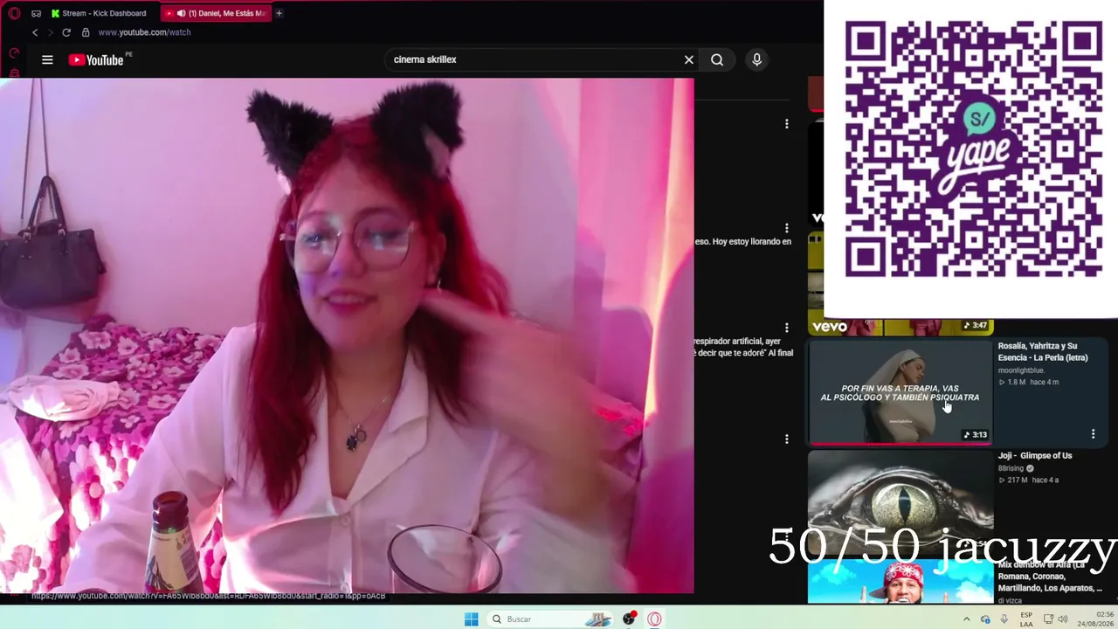Open the cloud sync tray icon
This screenshot has height=629, width=1118.
pos(985,619)
